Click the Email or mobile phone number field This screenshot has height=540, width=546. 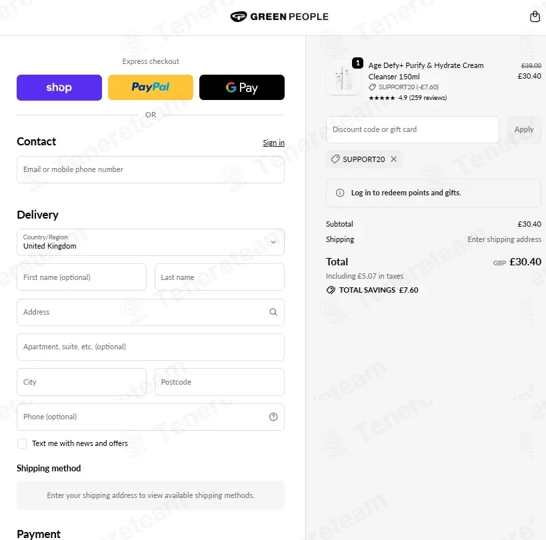tap(151, 169)
